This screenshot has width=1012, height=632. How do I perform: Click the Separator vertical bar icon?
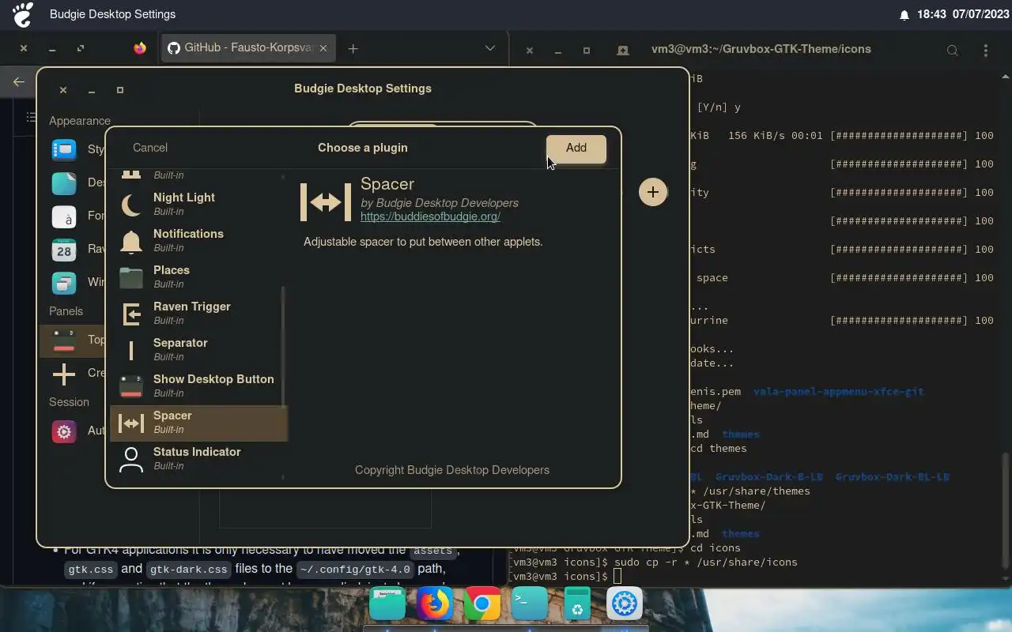point(131,351)
